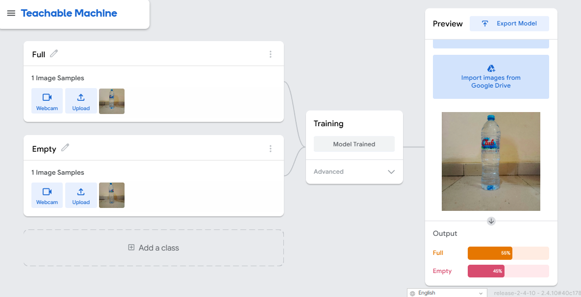
Task: Edit the Empty class name pencil icon
Action: [65, 148]
